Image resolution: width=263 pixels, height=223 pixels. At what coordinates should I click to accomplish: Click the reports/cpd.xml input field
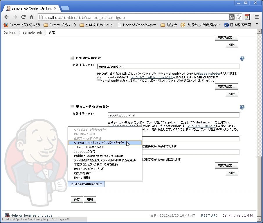click(173, 115)
